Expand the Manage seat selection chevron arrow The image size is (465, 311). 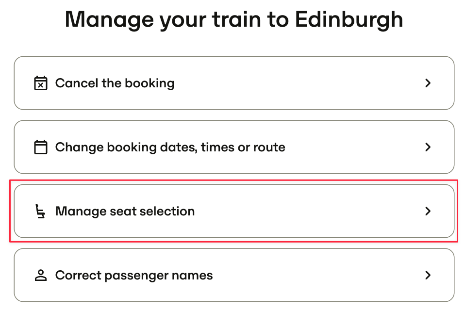coord(428,211)
